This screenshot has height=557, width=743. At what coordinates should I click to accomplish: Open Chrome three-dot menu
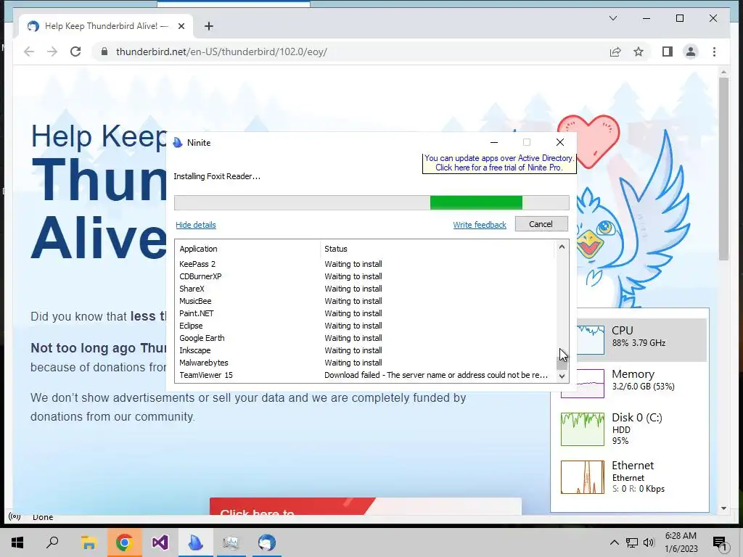pyautogui.click(x=714, y=51)
